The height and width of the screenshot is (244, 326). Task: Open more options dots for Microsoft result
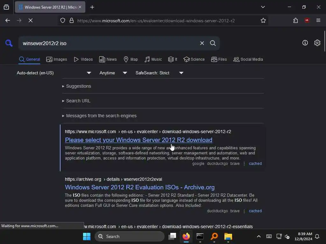point(244,164)
